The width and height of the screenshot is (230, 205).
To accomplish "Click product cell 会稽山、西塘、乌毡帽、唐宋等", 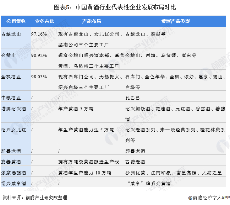I will (x=175, y=59).
